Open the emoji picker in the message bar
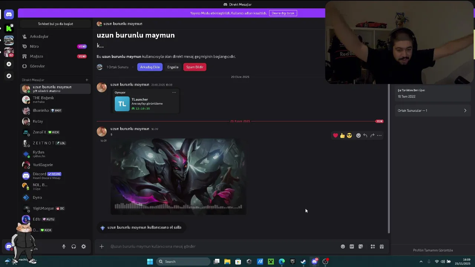475x267 pixels. pyautogui.click(x=343, y=246)
